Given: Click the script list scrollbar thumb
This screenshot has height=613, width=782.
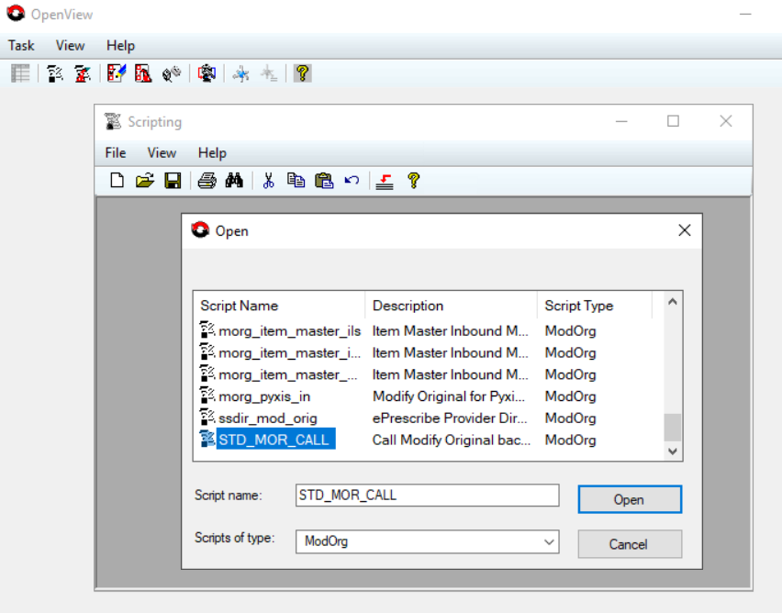Looking at the screenshot, I should pos(672,427).
